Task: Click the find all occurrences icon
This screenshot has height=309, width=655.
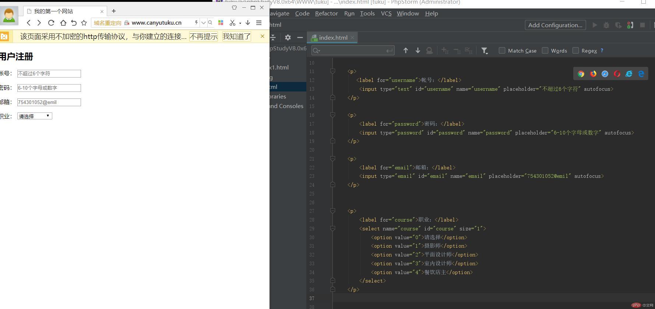Action: pos(429,51)
